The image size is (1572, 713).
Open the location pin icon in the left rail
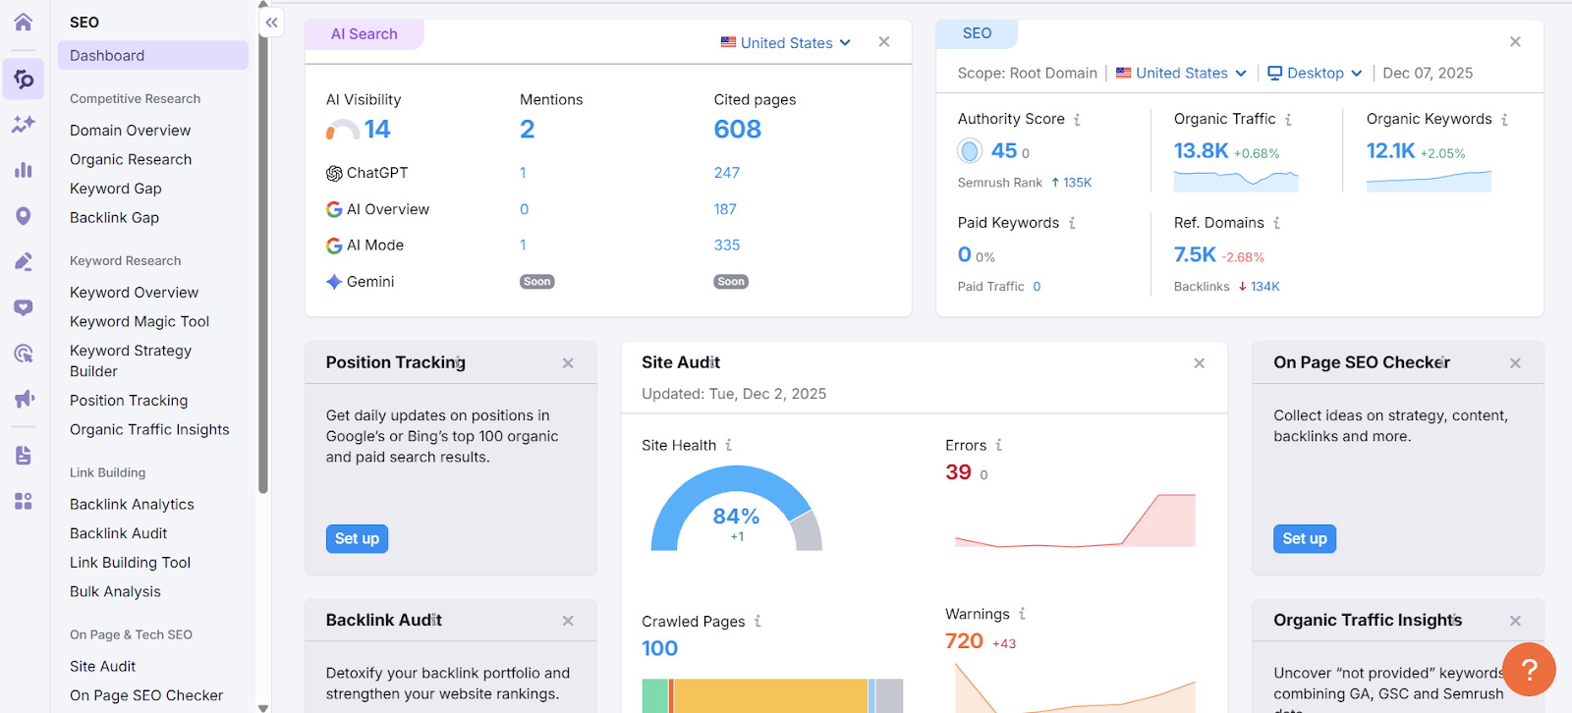pos(24,216)
